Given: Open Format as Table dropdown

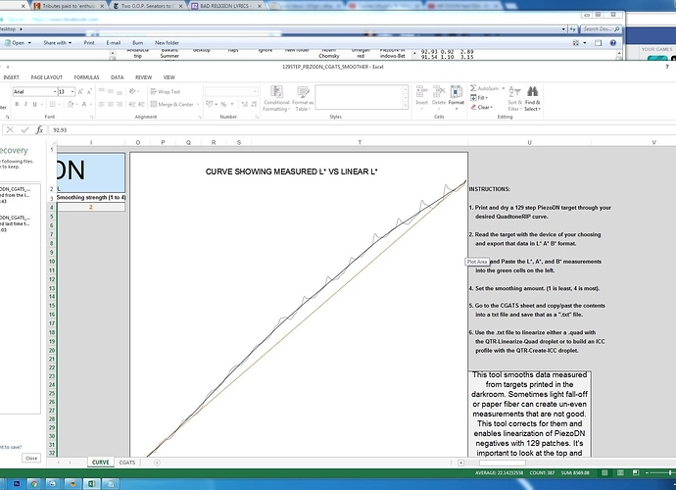Looking at the screenshot, I should click(x=303, y=98).
